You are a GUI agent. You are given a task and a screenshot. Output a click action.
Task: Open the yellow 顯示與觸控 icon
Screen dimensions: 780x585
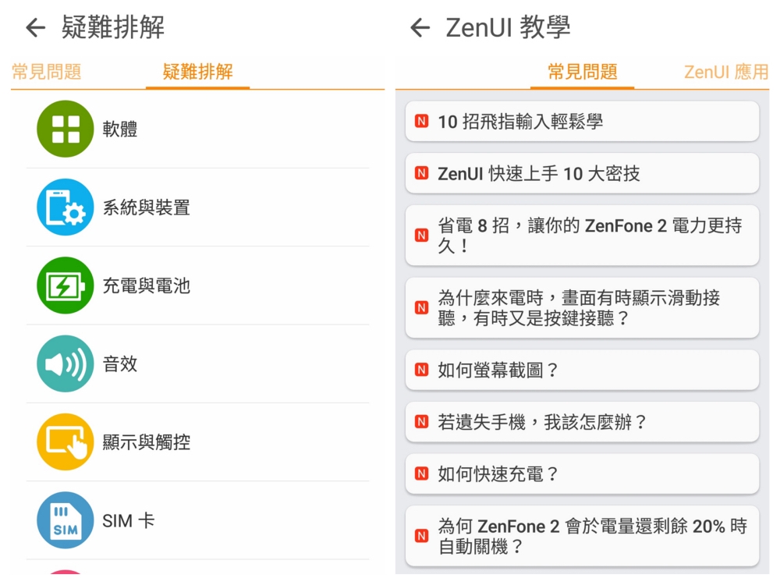(x=65, y=442)
